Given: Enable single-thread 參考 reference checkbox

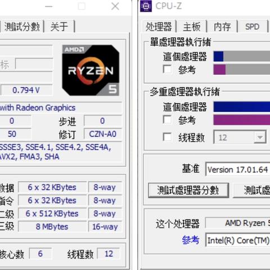Looking at the screenshot, I should (167, 69).
